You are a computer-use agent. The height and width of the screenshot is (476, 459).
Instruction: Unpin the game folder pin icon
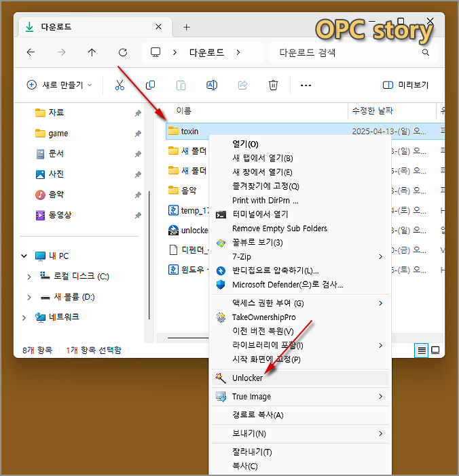click(x=138, y=134)
